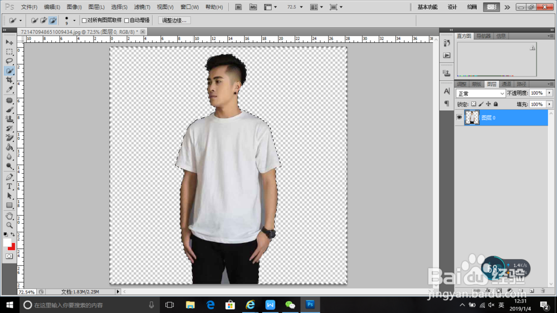Open the 不透明度 slider arrow
This screenshot has height=313, width=557.
(549, 93)
